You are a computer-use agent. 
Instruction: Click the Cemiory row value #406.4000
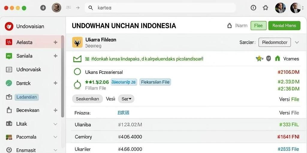pyautogui.click(x=130, y=137)
